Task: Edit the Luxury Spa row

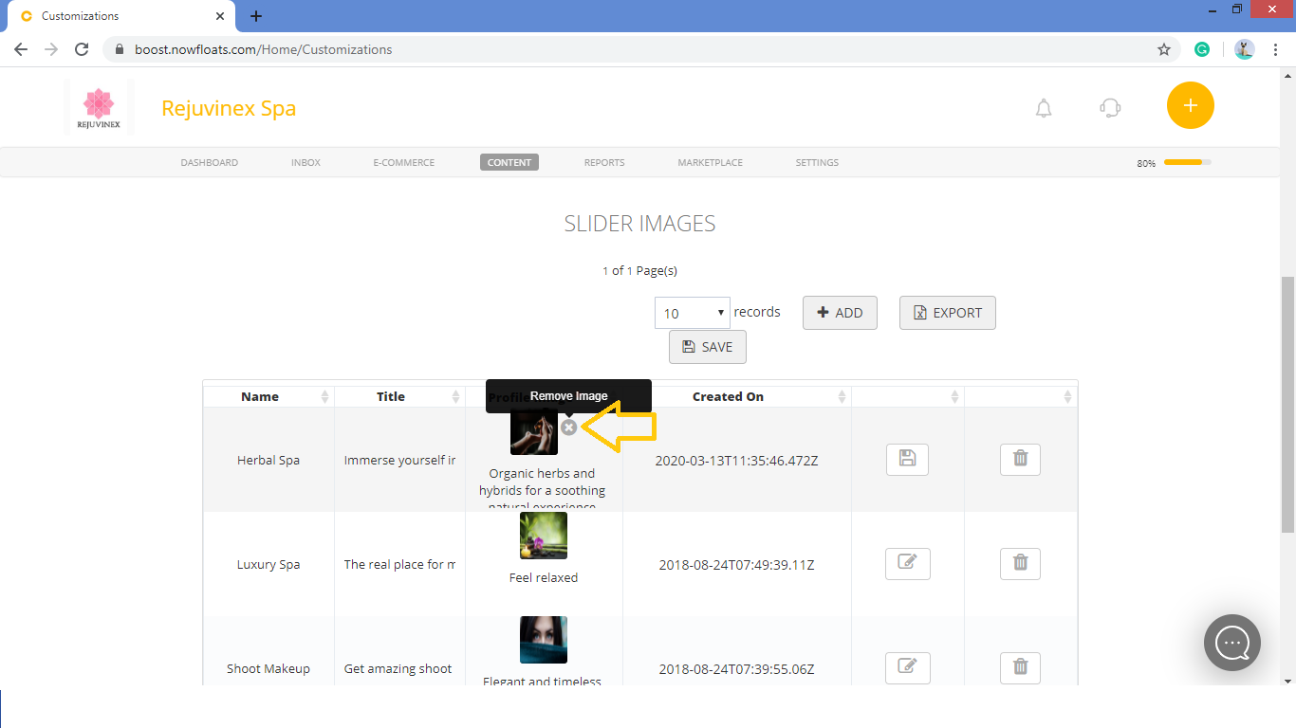Action: click(907, 564)
